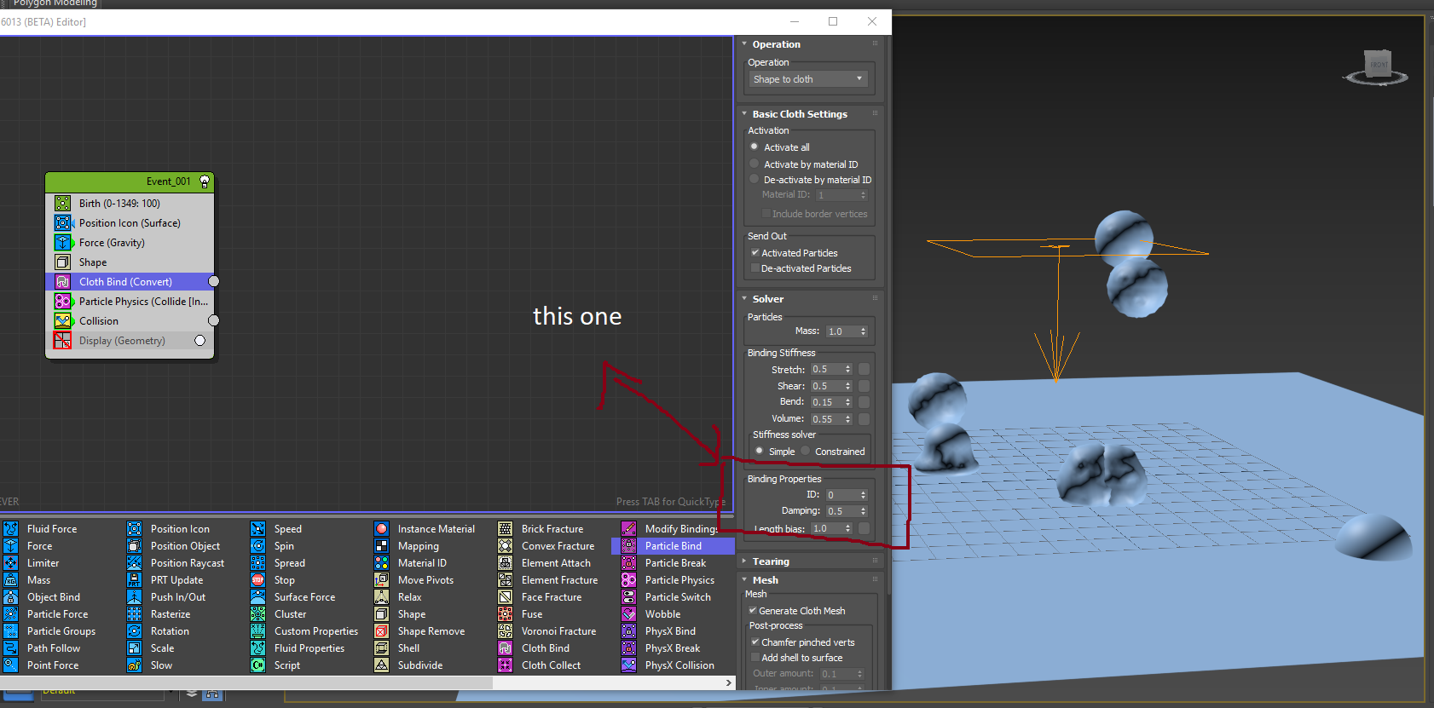
Task: Toggle the Event_001 lightbulb icon
Action: point(205,181)
